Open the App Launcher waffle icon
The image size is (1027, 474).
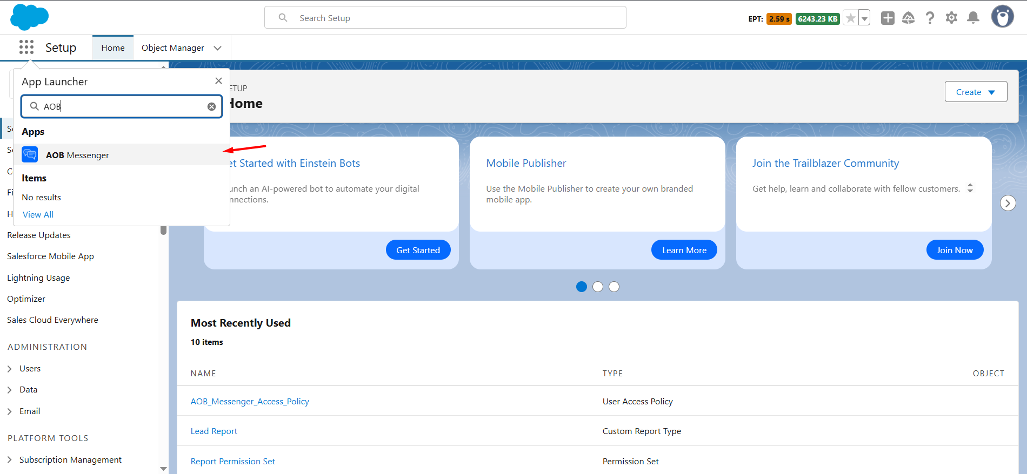point(26,48)
